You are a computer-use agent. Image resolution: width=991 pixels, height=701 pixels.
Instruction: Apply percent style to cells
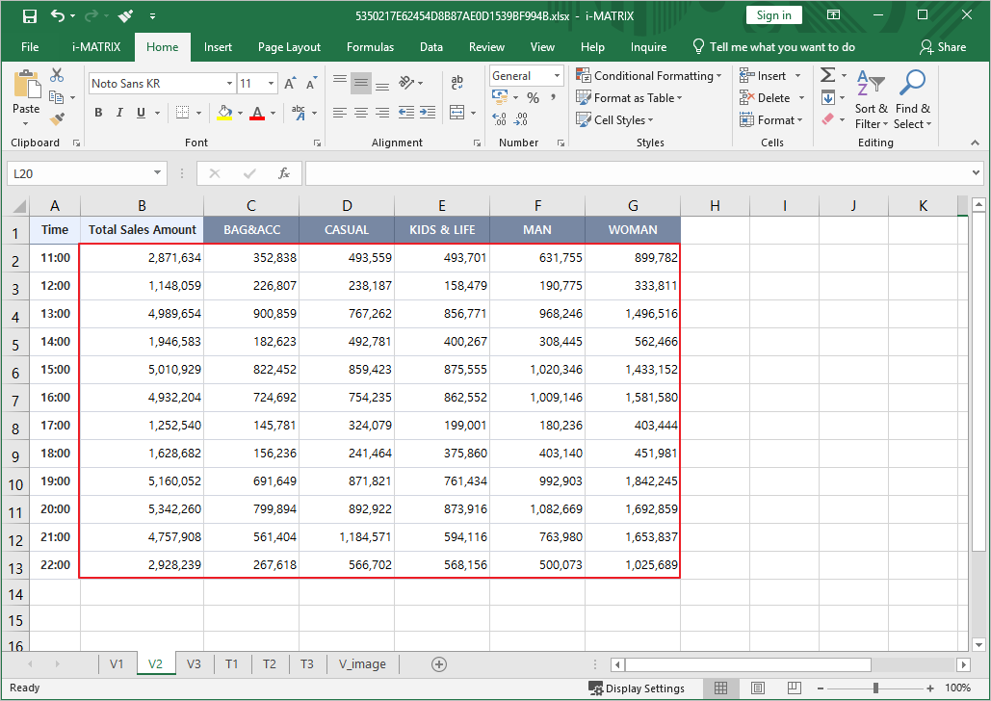533,98
